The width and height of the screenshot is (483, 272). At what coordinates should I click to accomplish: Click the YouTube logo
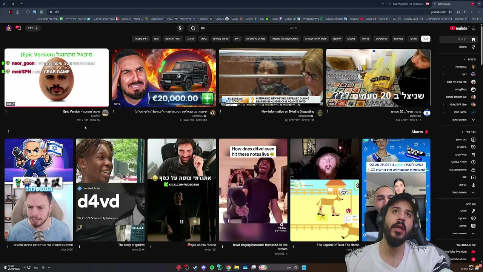458,28
